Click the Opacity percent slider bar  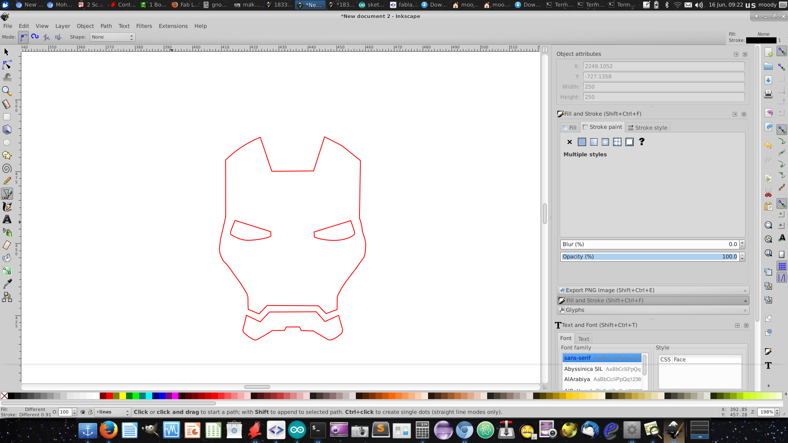pyautogui.click(x=650, y=257)
